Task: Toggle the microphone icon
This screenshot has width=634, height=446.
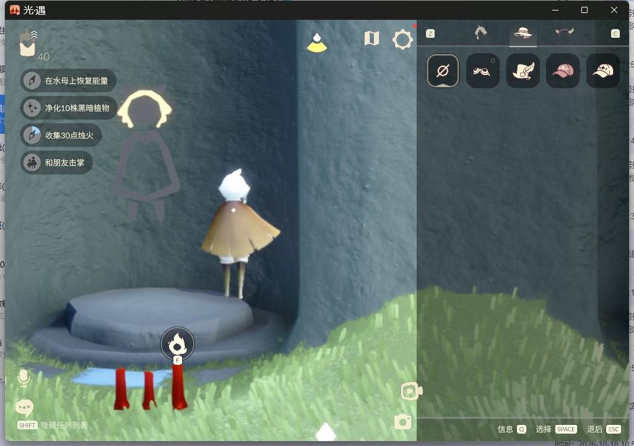Action: (x=24, y=378)
